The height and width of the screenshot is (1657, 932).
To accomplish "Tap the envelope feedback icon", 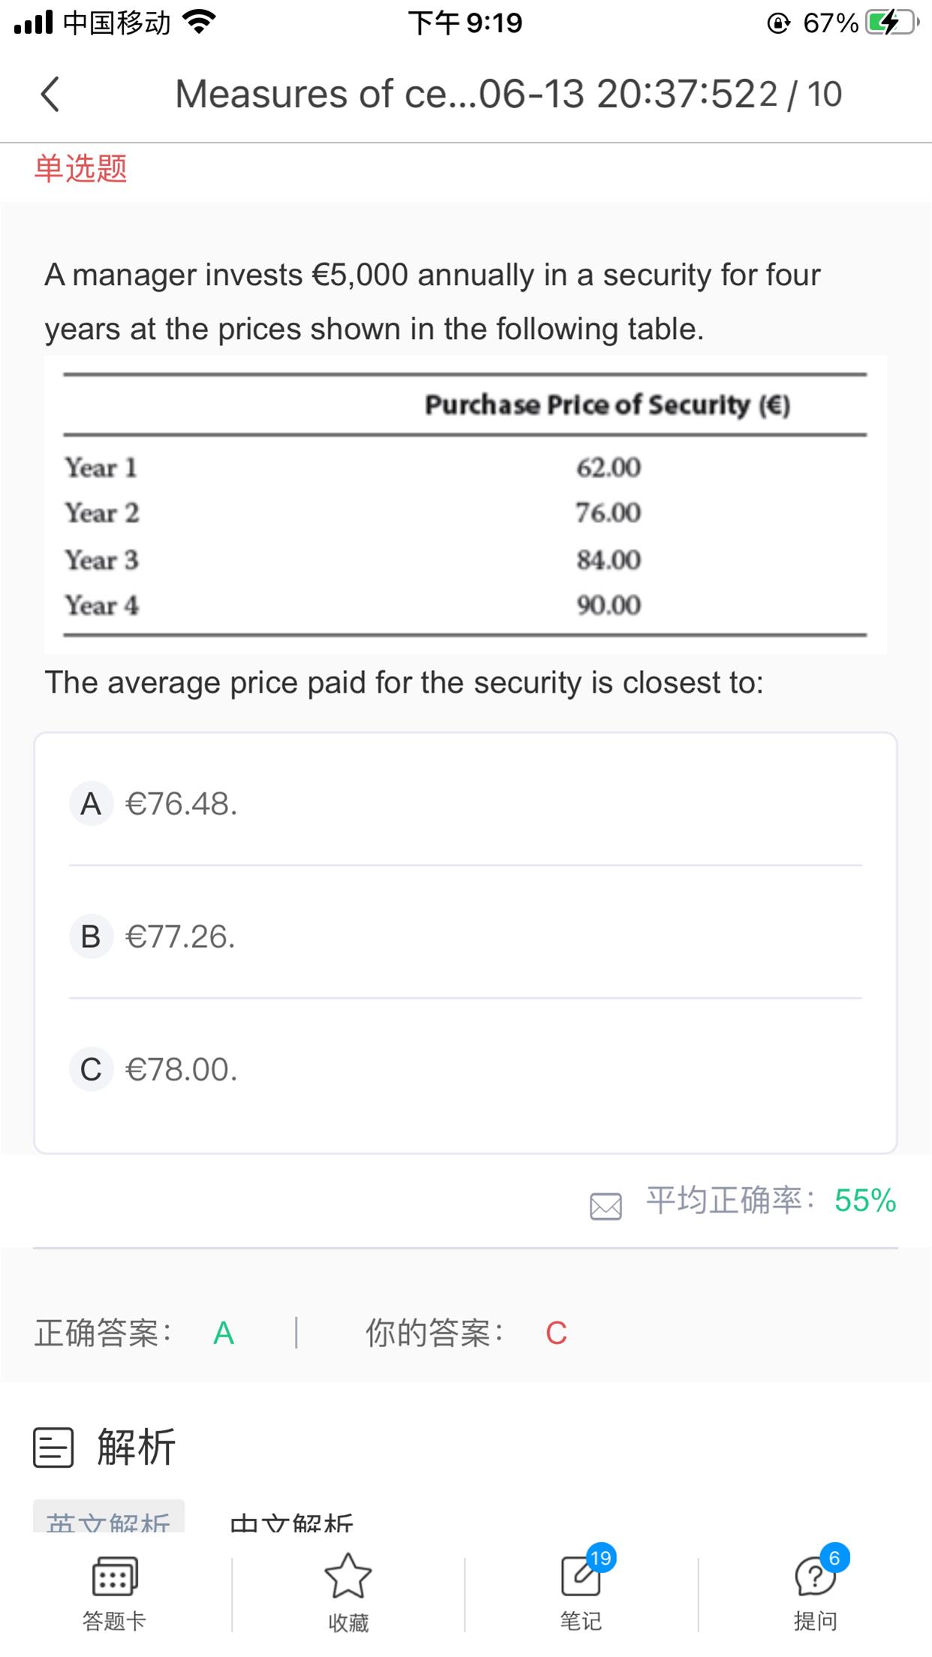I will (606, 1206).
